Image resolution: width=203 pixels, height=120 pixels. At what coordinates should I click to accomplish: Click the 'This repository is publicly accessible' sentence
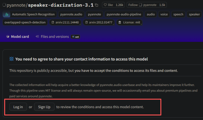94,71
